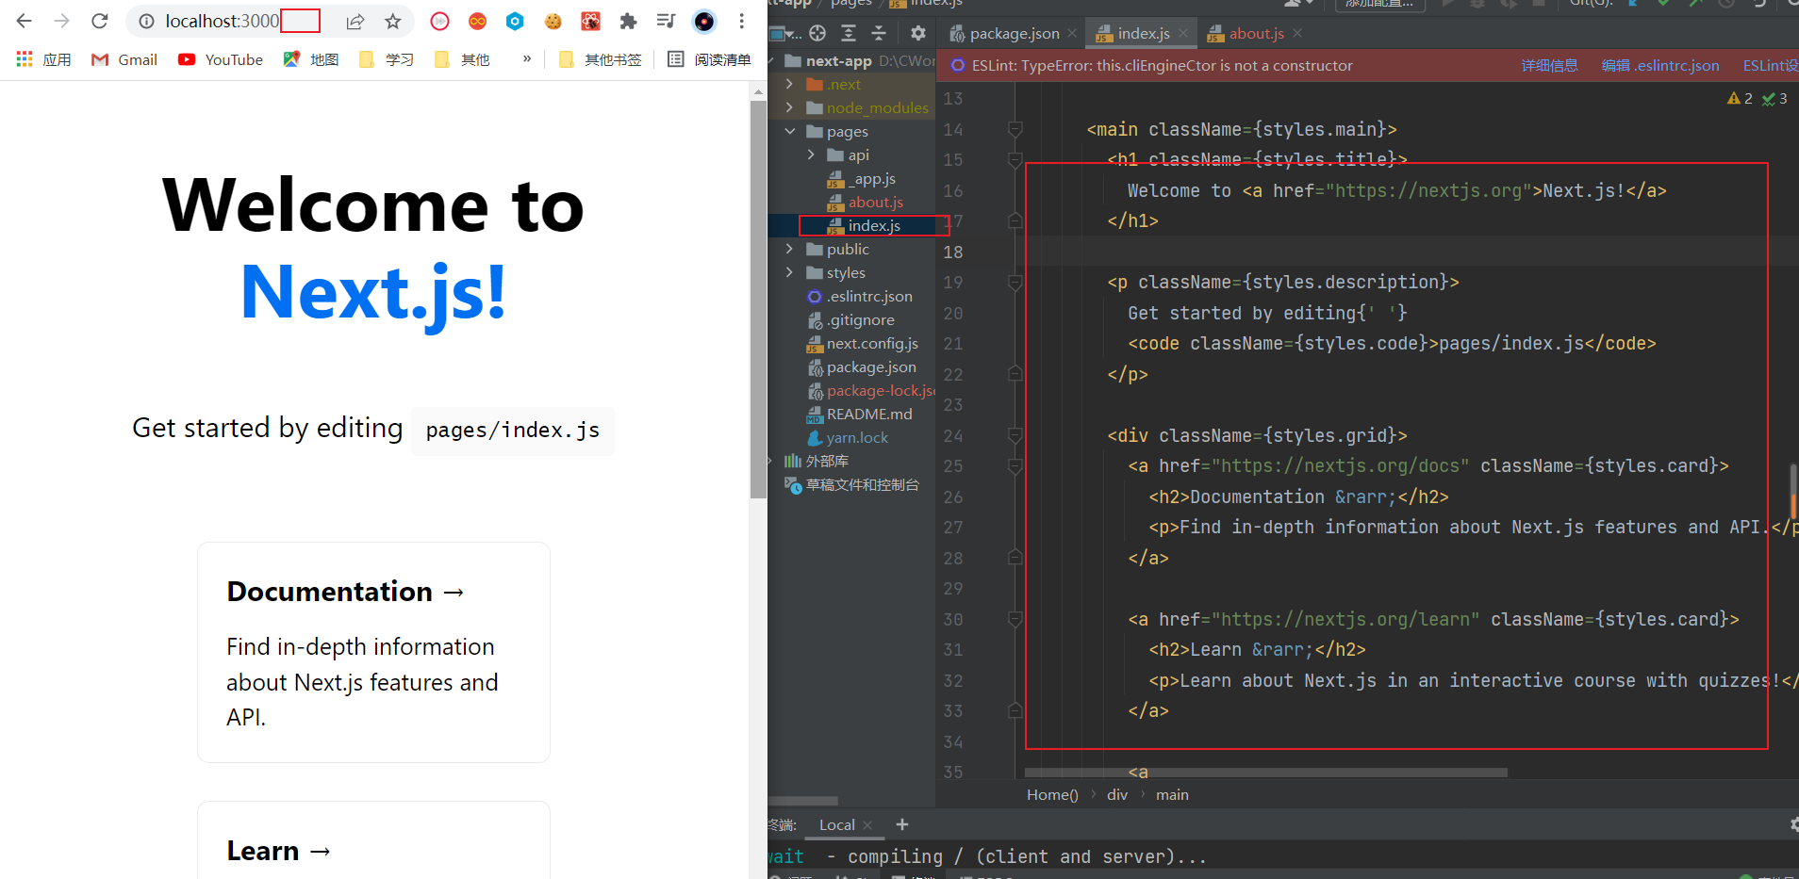
Task: Select yarn.lock in the project tree
Action: [x=848, y=437]
